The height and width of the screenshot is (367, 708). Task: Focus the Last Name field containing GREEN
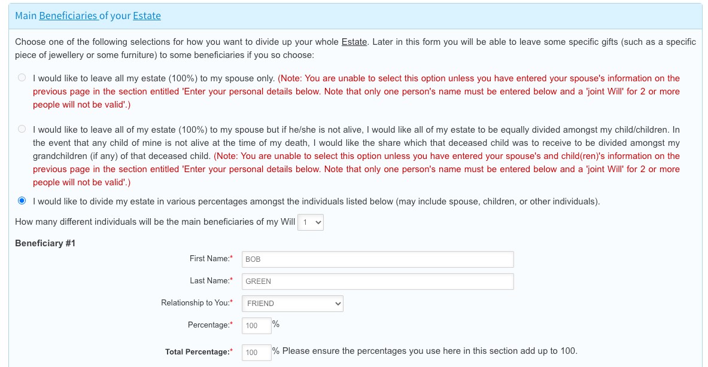tap(377, 282)
